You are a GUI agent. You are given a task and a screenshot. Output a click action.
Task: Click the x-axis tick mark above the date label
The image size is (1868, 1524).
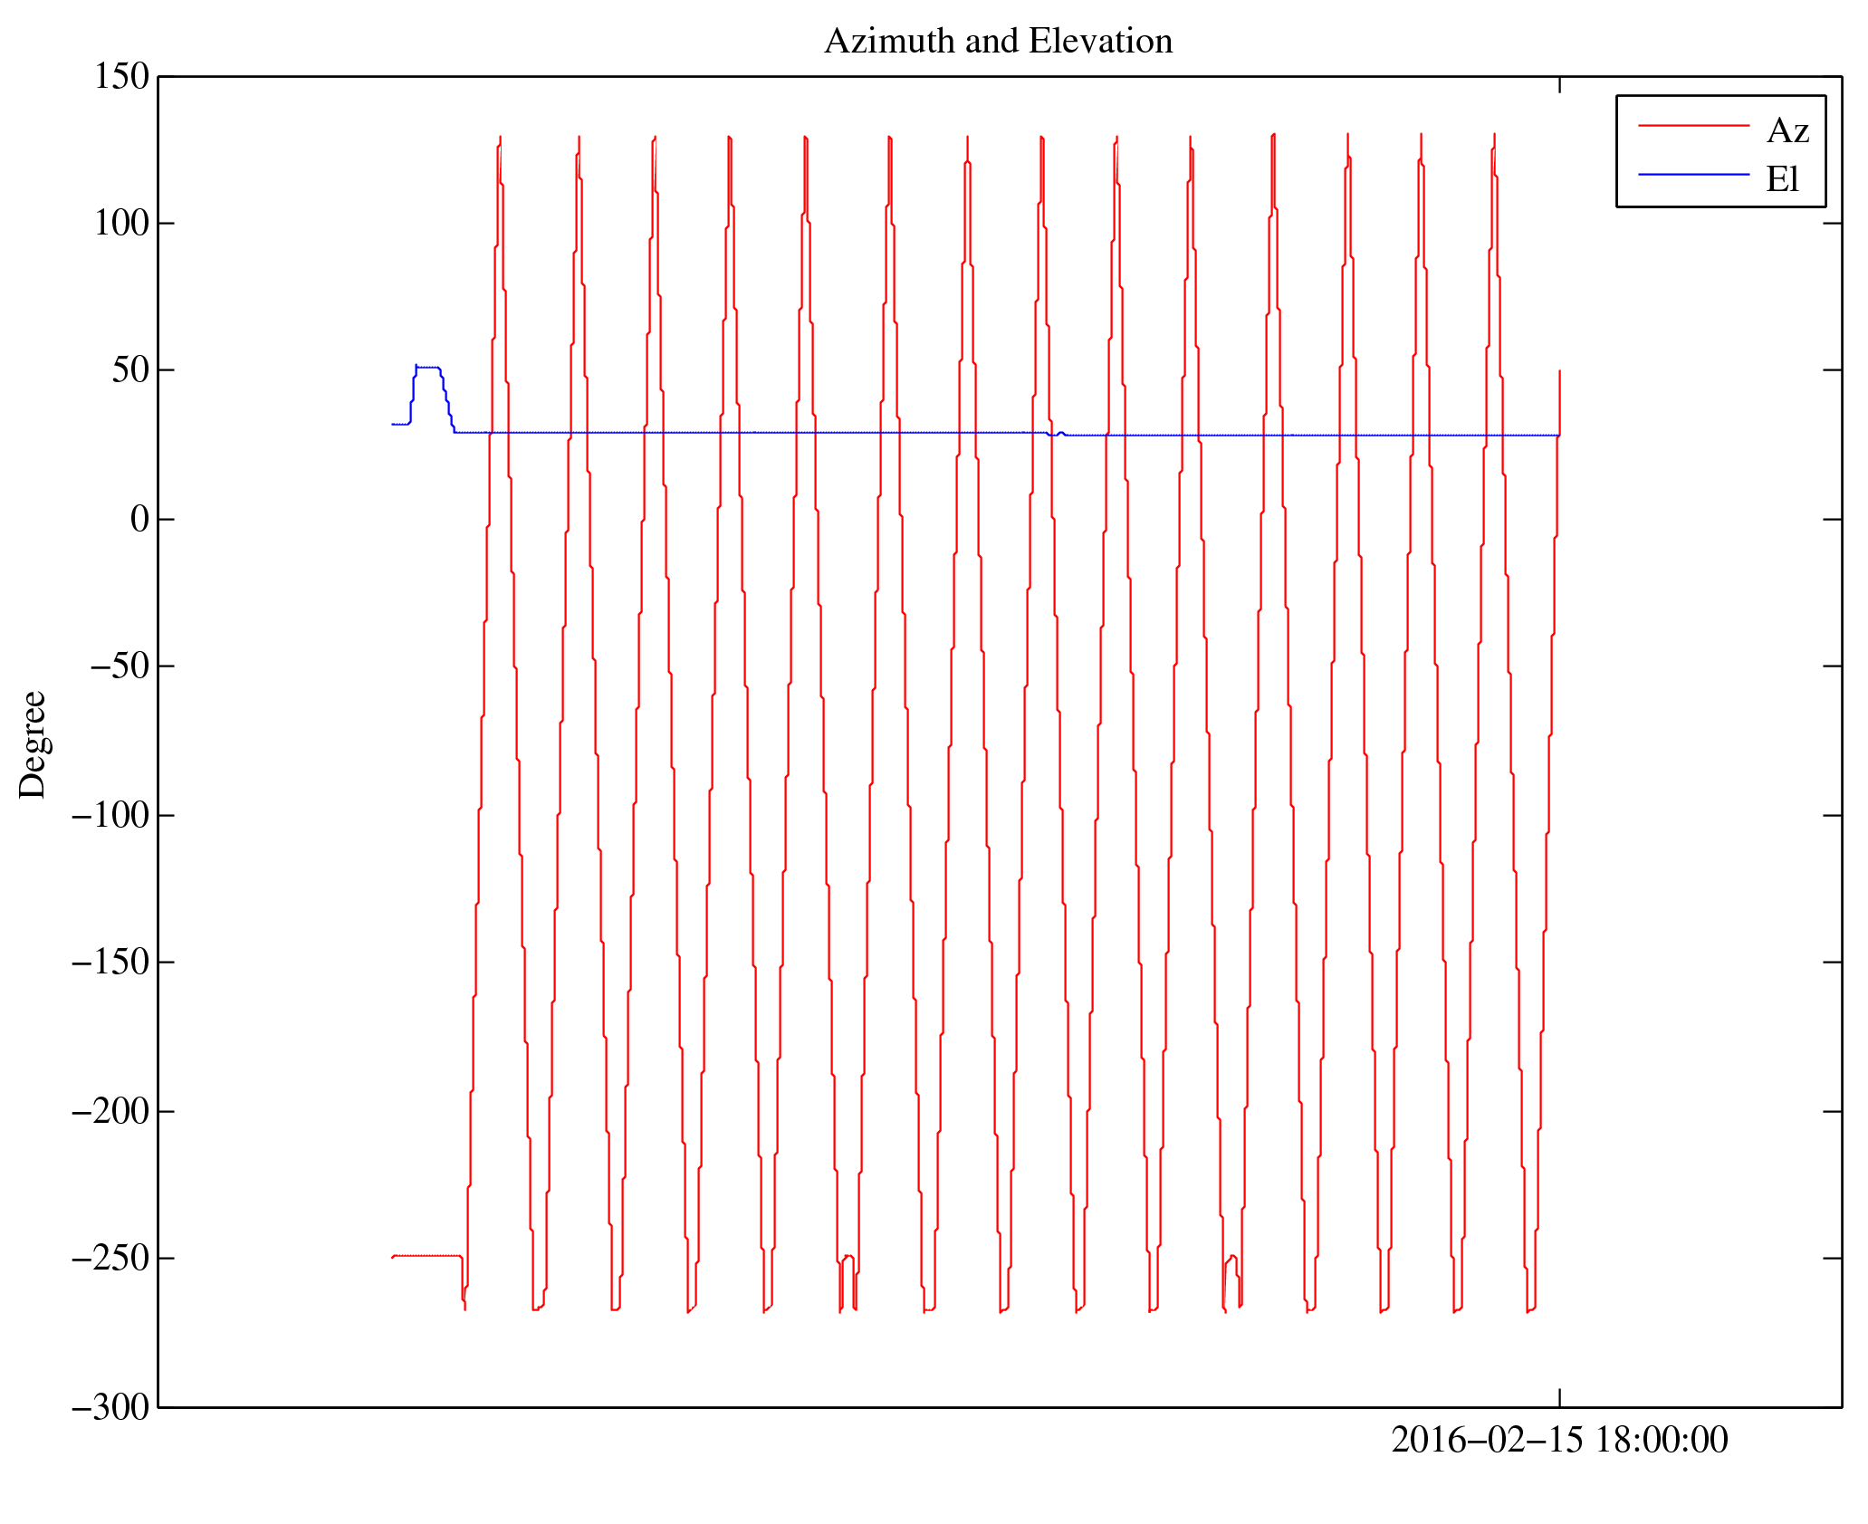click(x=1558, y=1396)
